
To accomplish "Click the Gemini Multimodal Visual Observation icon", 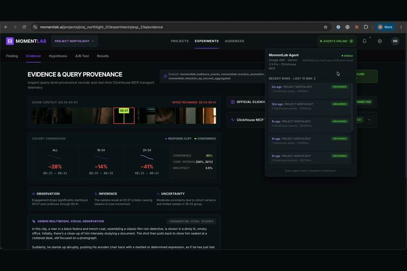I will tap(34, 221).
